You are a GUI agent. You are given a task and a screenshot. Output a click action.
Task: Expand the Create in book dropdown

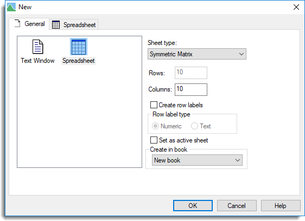197,160
